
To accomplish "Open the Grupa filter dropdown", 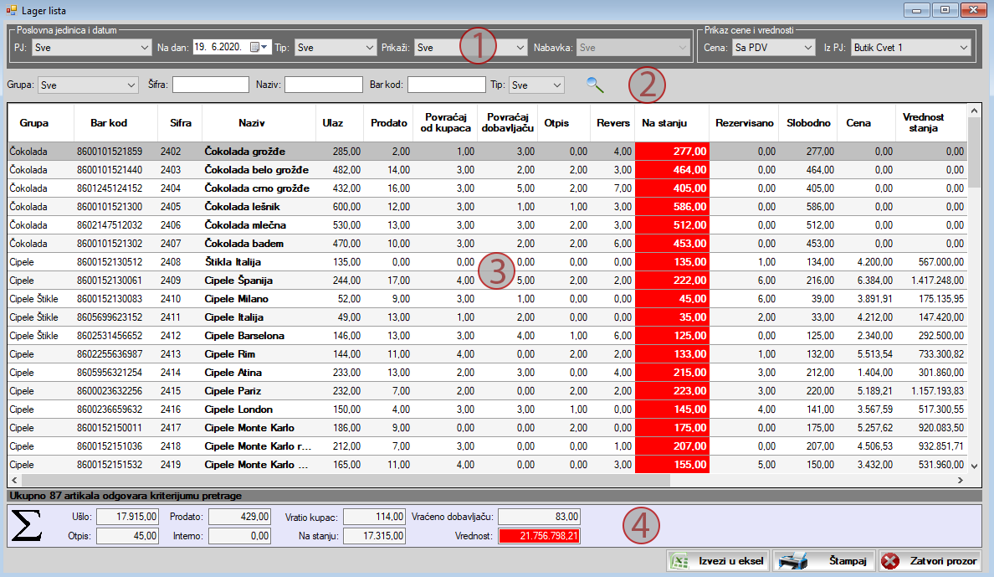I will 88,85.
